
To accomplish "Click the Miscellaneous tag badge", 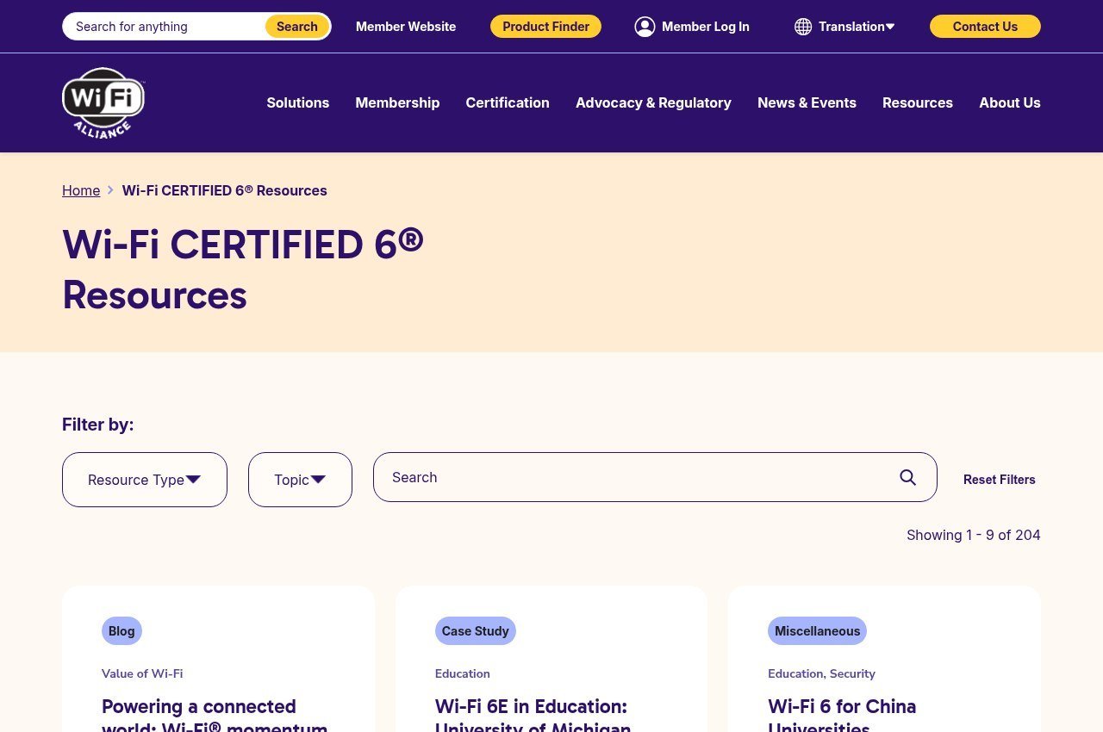I will (x=817, y=631).
